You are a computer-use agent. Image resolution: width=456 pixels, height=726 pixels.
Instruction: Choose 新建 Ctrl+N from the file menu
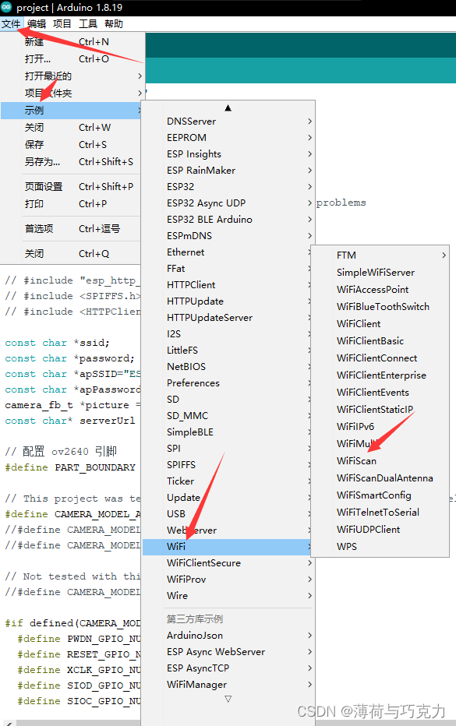[x=70, y=41]
